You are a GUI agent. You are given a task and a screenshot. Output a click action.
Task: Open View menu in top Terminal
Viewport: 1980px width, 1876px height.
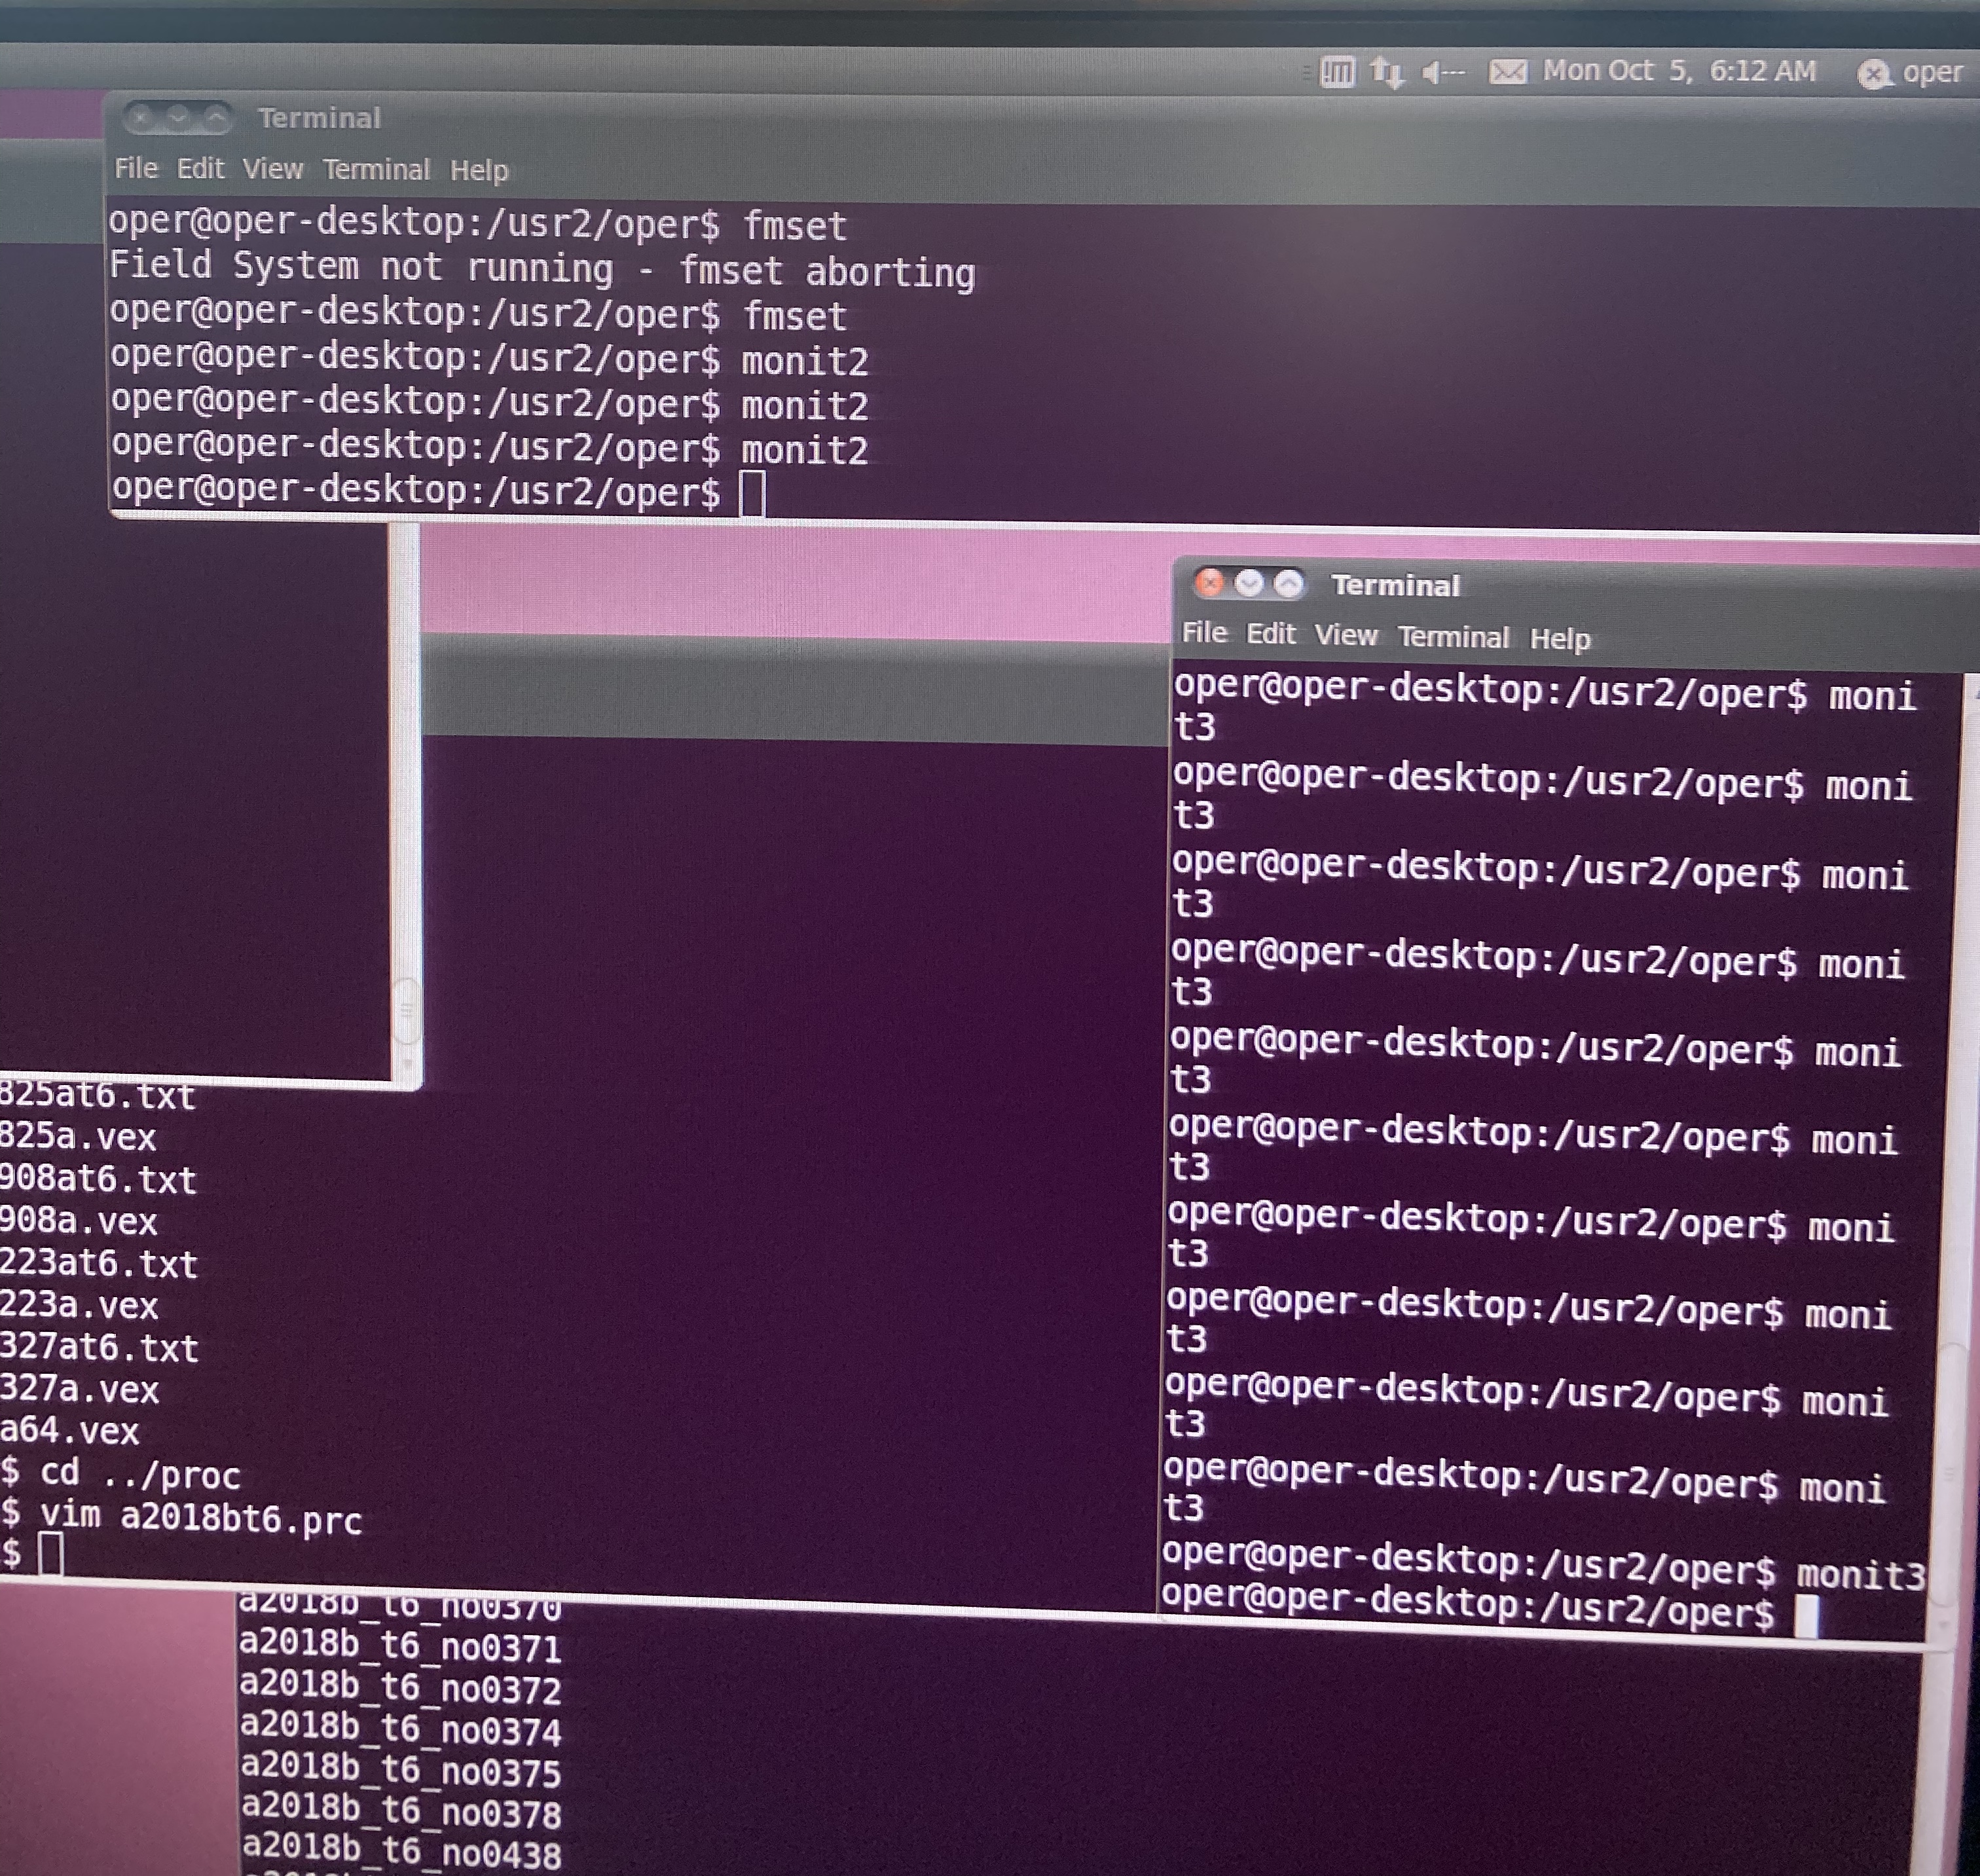pyautogui.click(x=272, y=169)
